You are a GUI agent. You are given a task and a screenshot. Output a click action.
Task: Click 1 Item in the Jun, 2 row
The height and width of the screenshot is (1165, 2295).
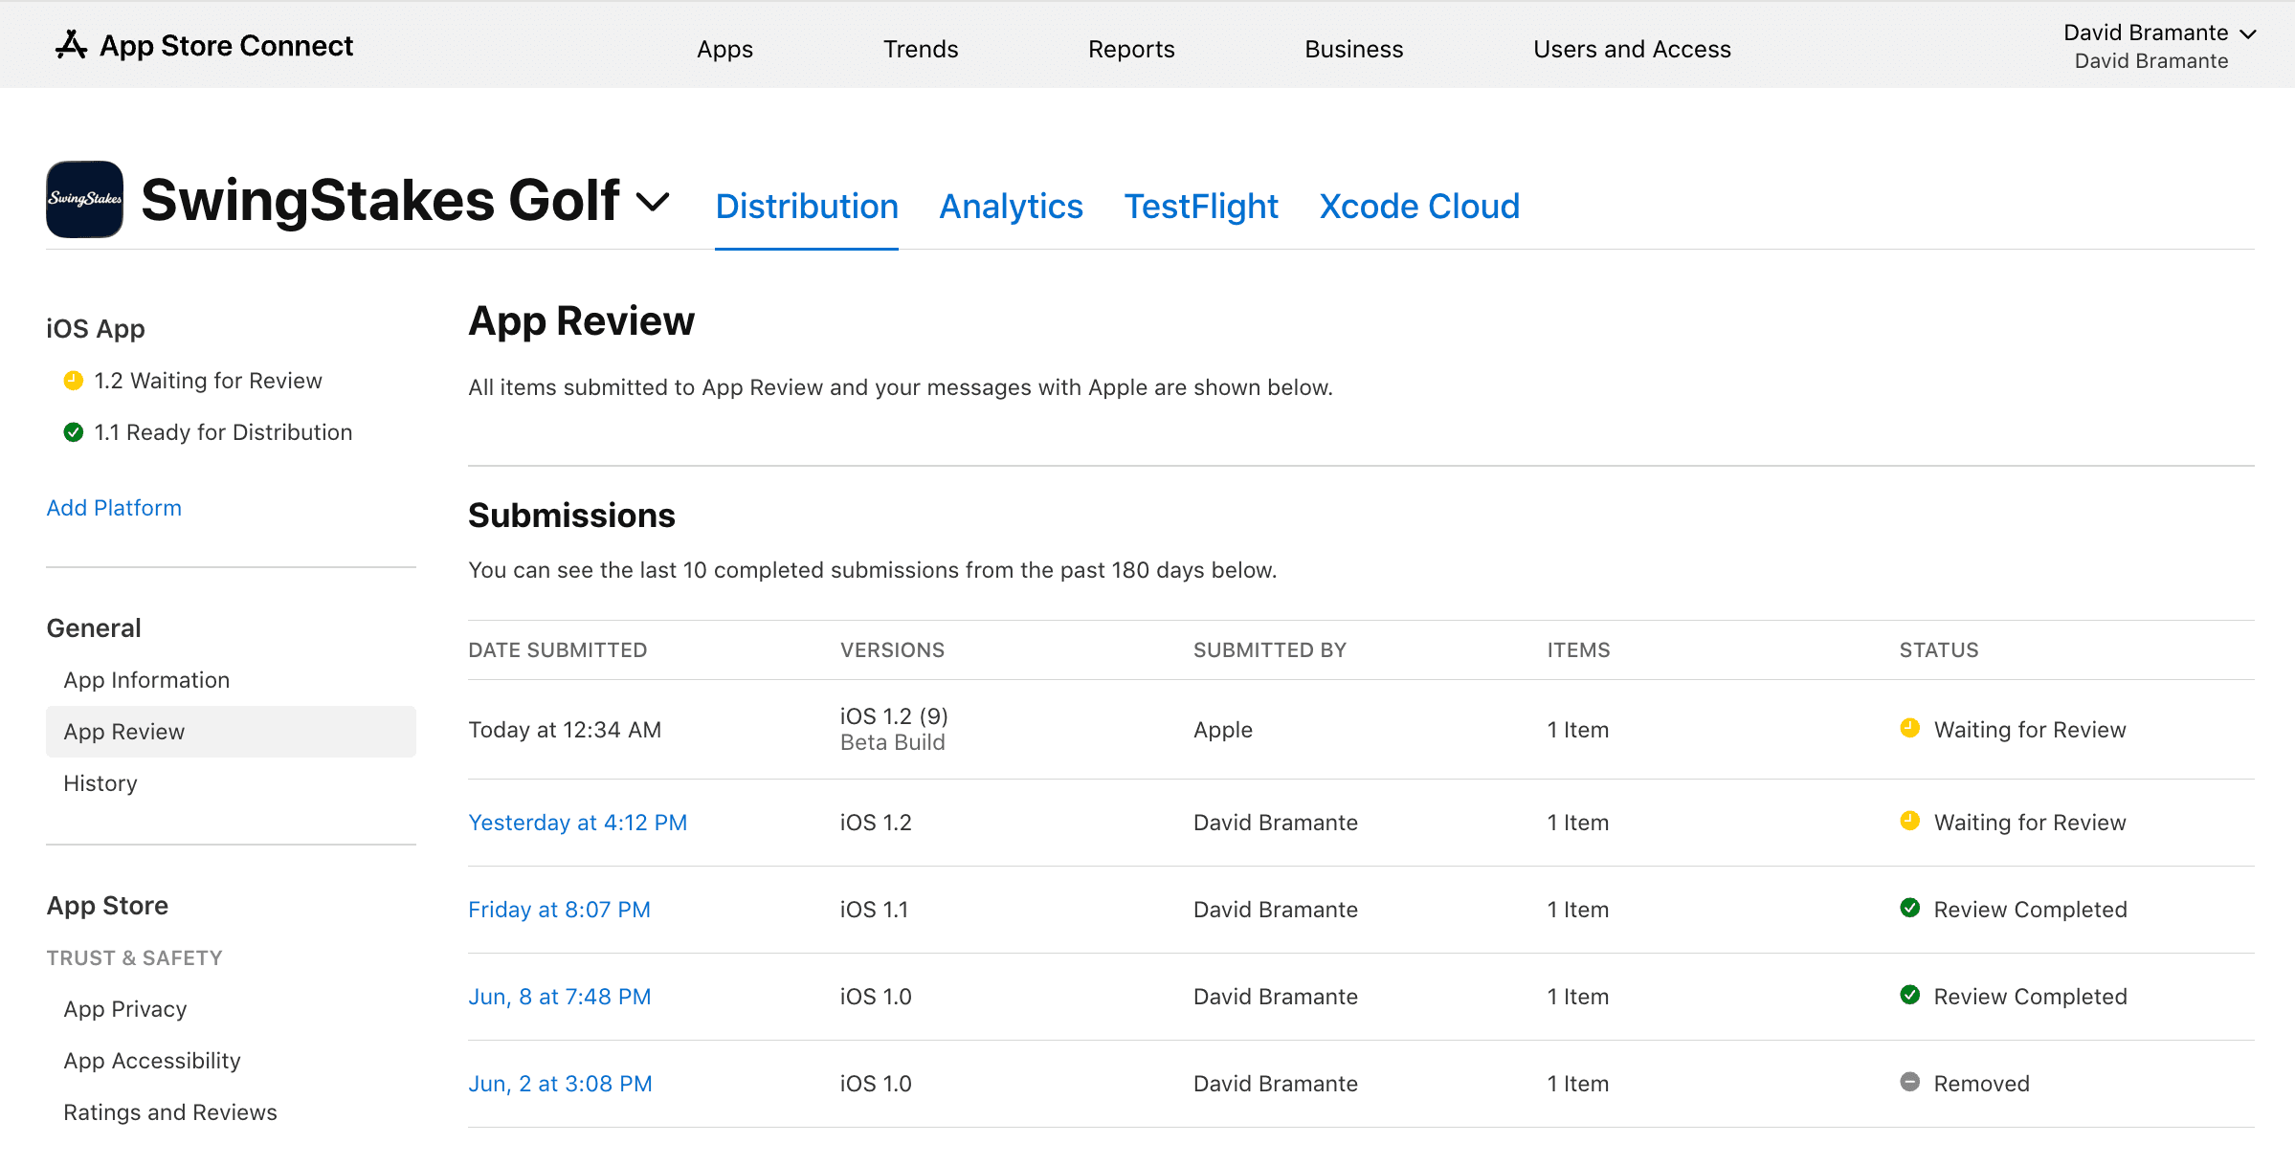[1578, 1084]
